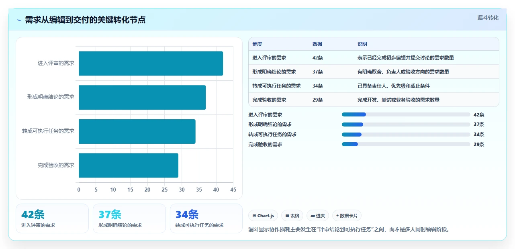
Task: Click description 表示已经完成初步编辑并提交讨论的需求数量
Action: (x=405, y=58)
